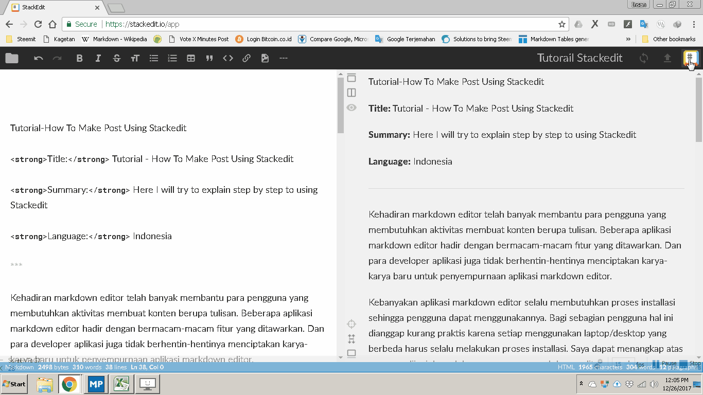Expand hidden bookmarks with the double chevron

(x=628, y=39)
